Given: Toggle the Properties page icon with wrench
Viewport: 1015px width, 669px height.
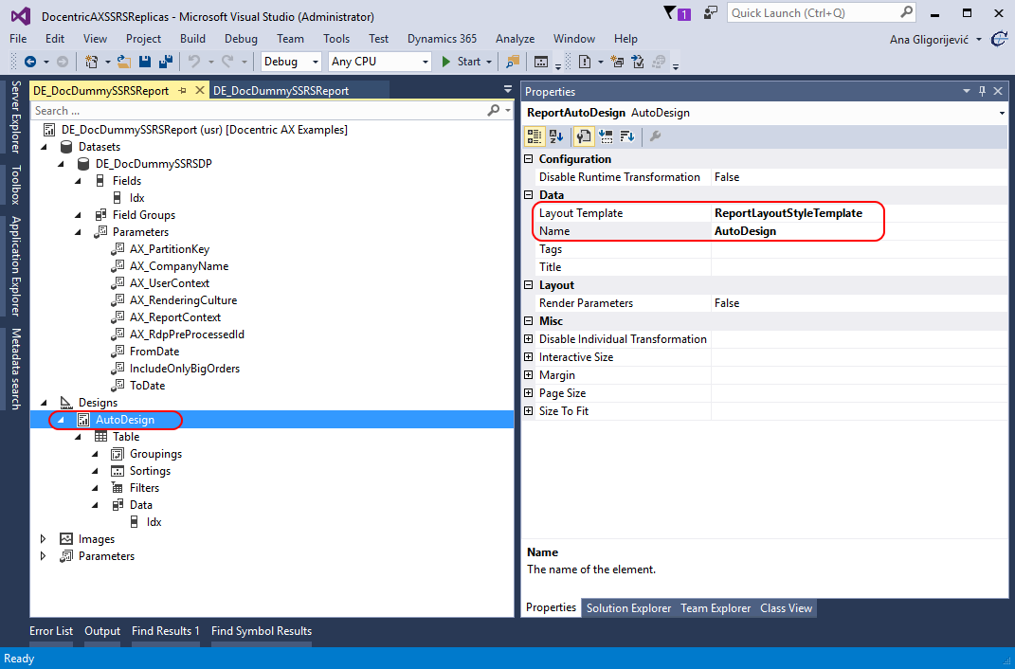Looking at the screenshot, I should 583,136.
